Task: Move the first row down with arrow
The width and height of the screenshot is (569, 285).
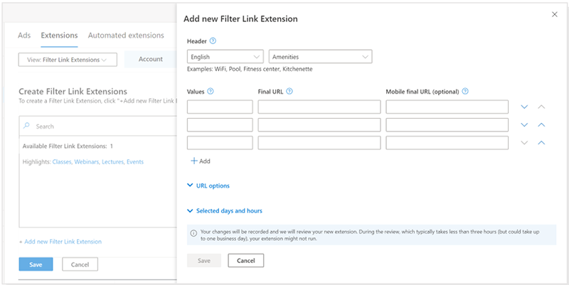Action: (x=525, y=107)
